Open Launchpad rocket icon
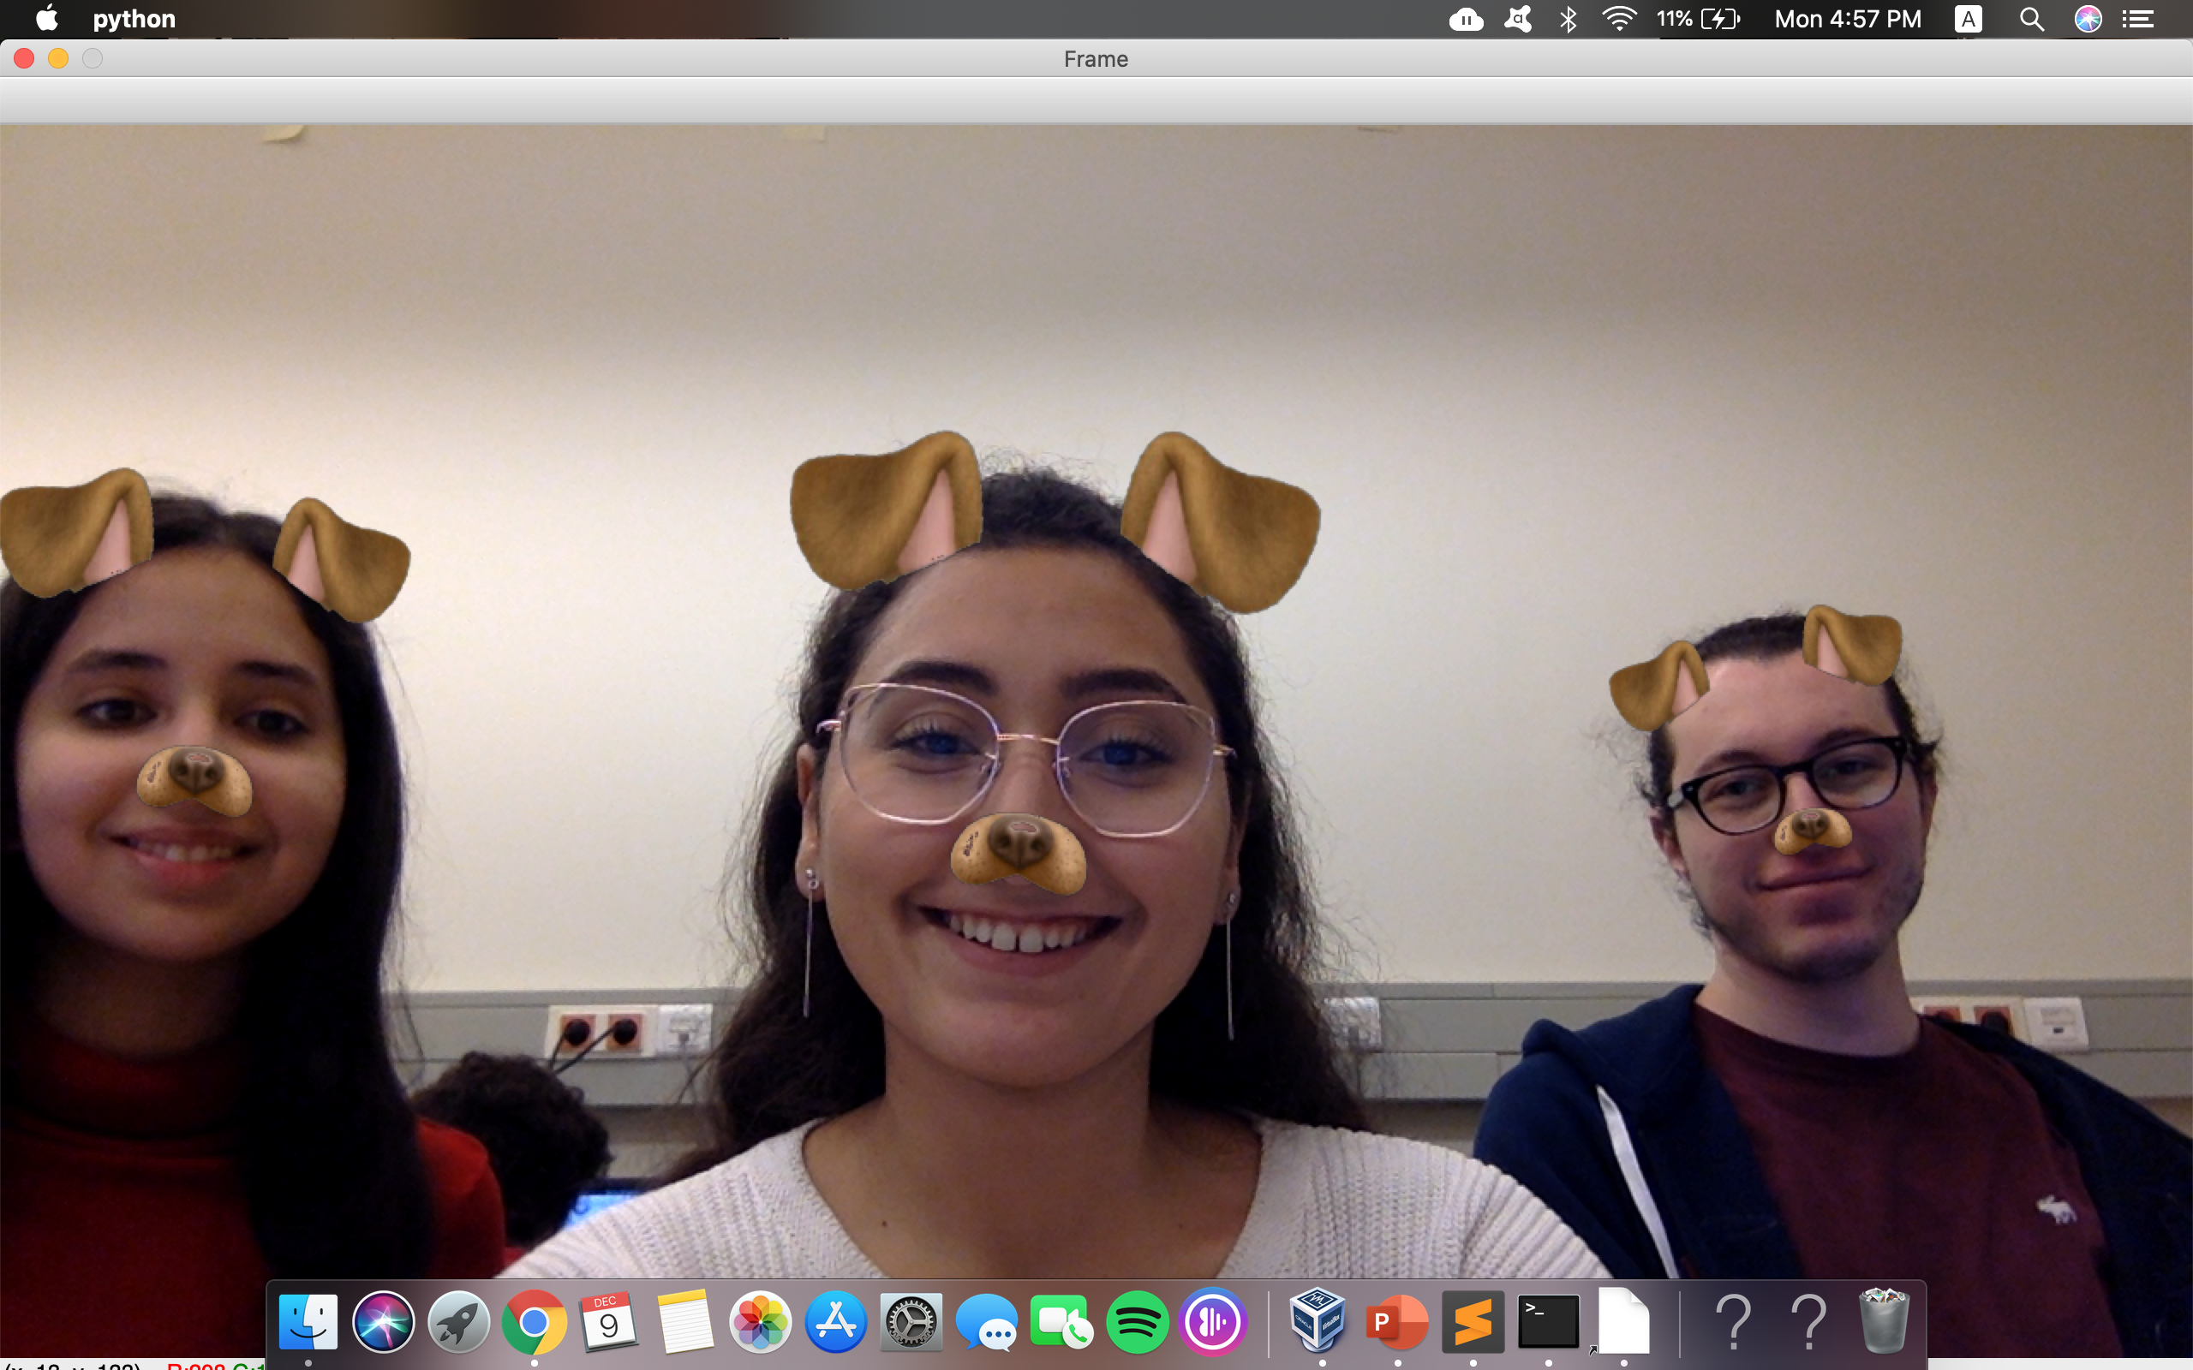 pos(458,1322)
